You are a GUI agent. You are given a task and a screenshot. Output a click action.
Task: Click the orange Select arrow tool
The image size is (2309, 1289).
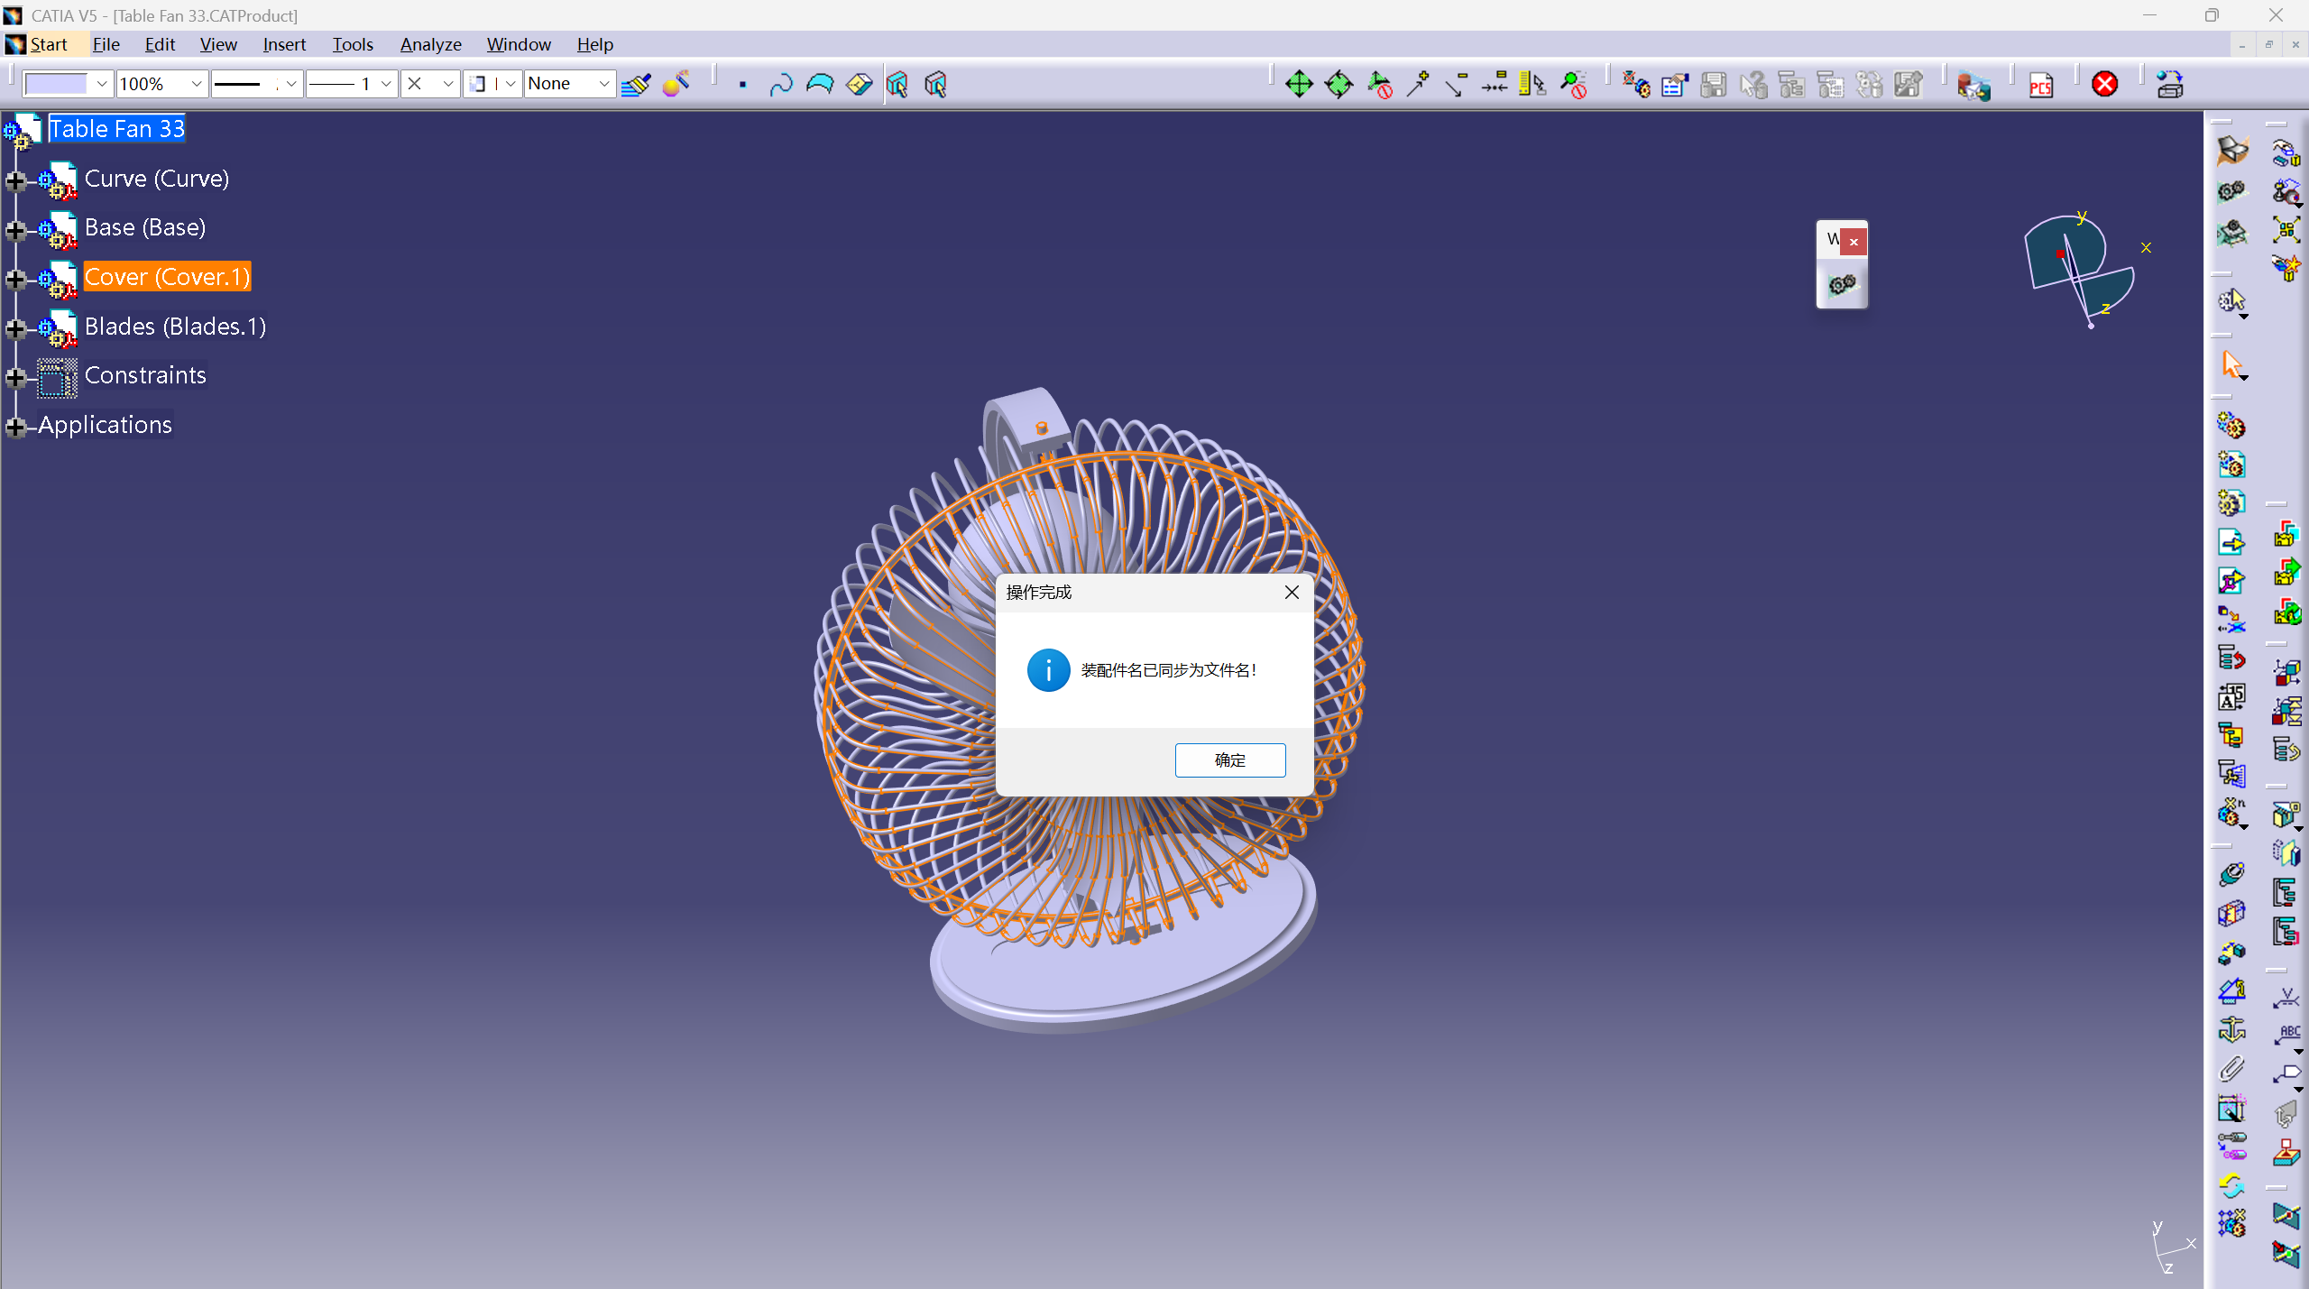2232,364
